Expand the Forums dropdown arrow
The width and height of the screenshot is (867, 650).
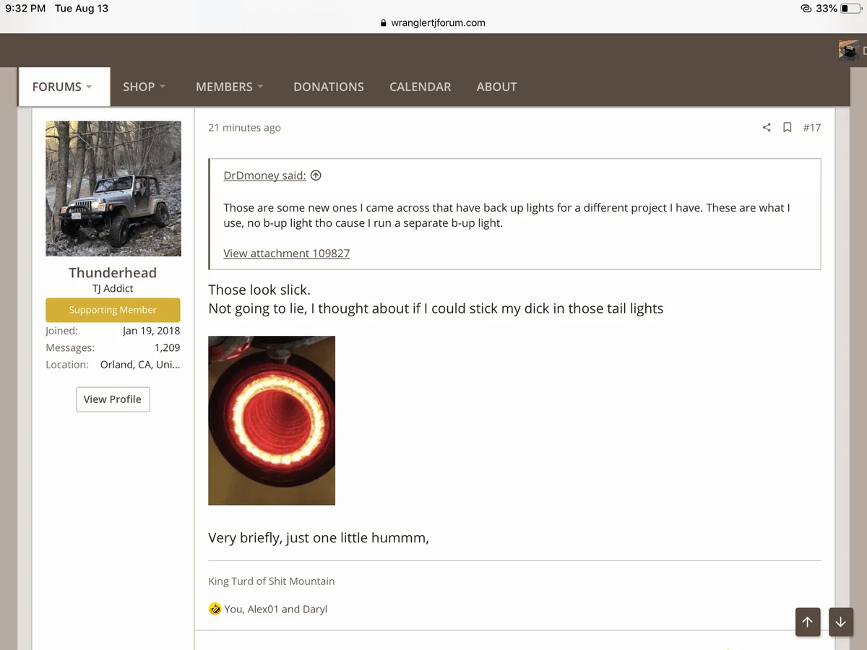[x=89, y=87]
